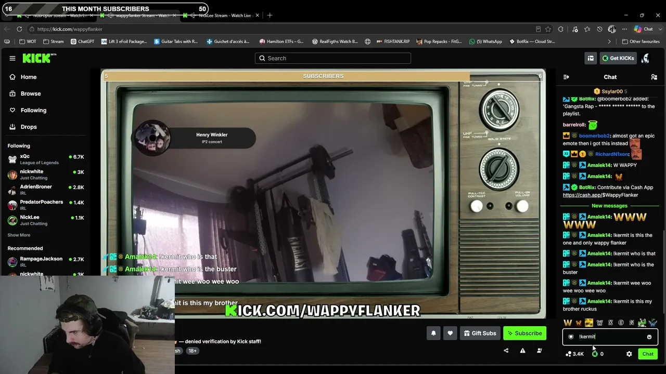Send message with green Chat button

coord(648,354)
